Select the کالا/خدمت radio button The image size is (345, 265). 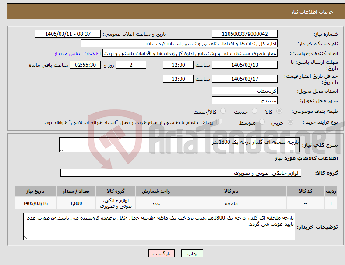223,111
